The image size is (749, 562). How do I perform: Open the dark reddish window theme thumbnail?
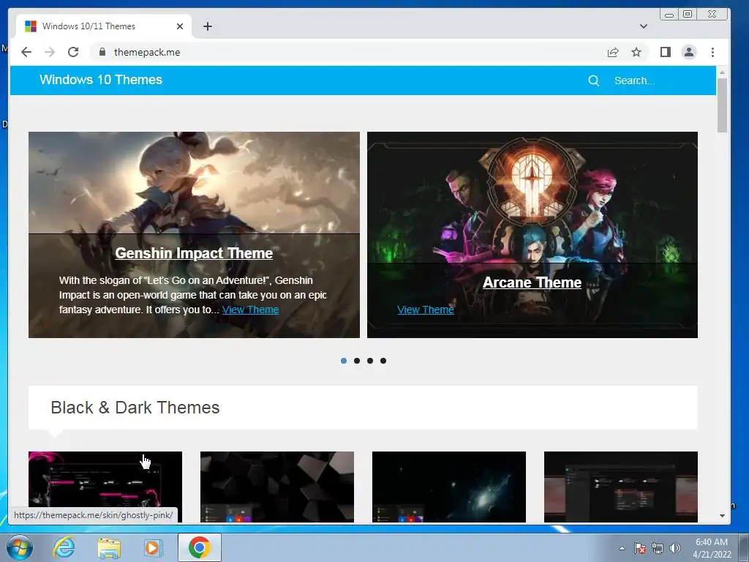click(x=621, y=487)
